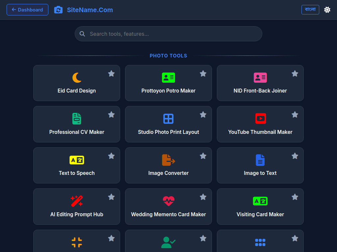Open the Wedding Memento Card Maker heart icon
This screenshot has height=252, width=337.
click(168, 201)
